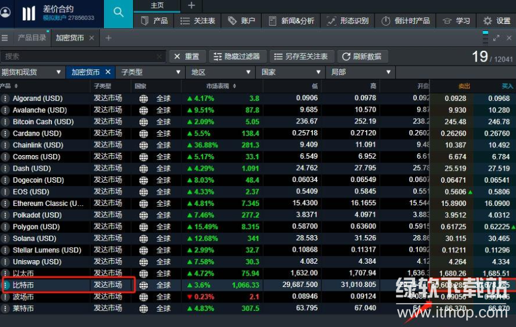Open the 设置 gear settings
Viewport: 516px width, 327px height.
(497, 21)
